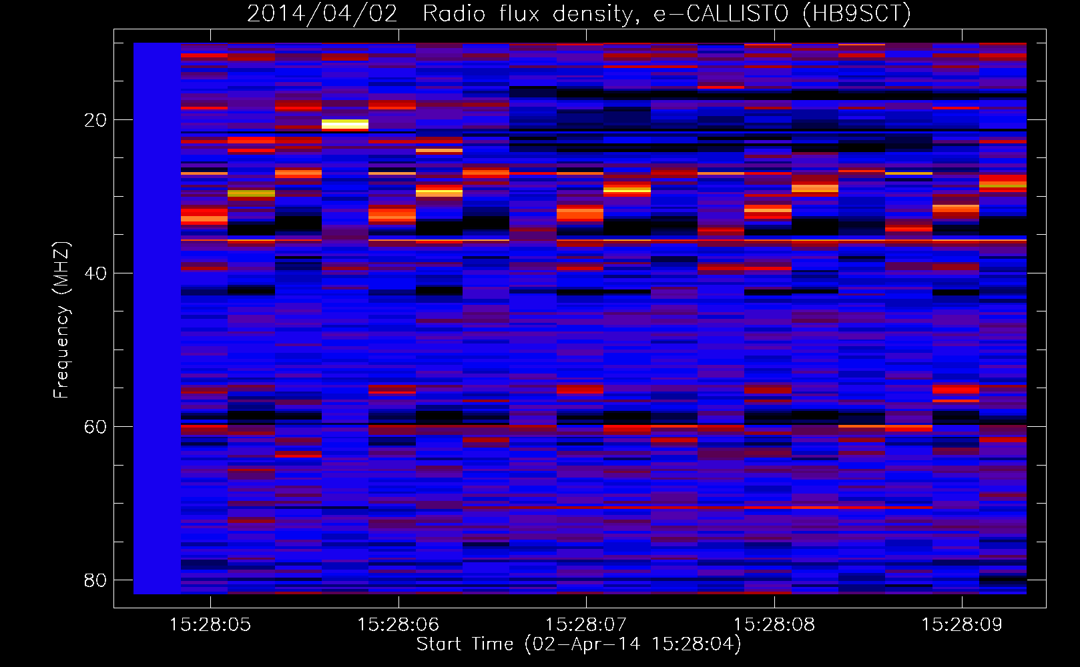The image size is (1080, 667).
Task: Select the 40 frequency tick label
Action: [95, 273]
